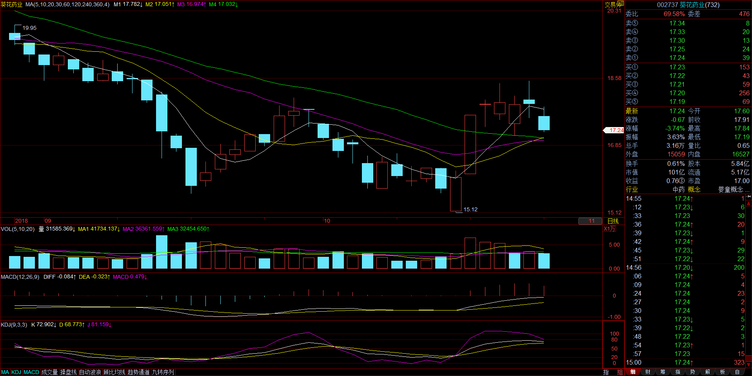752x376 pixels.
Task: Click the 婴童概念 concept link
Action: click(733, 189)
